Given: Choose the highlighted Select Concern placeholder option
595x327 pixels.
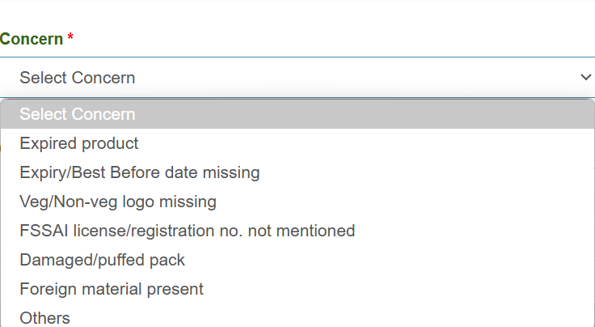Looking at the screenshot, I should click(78, 114).
